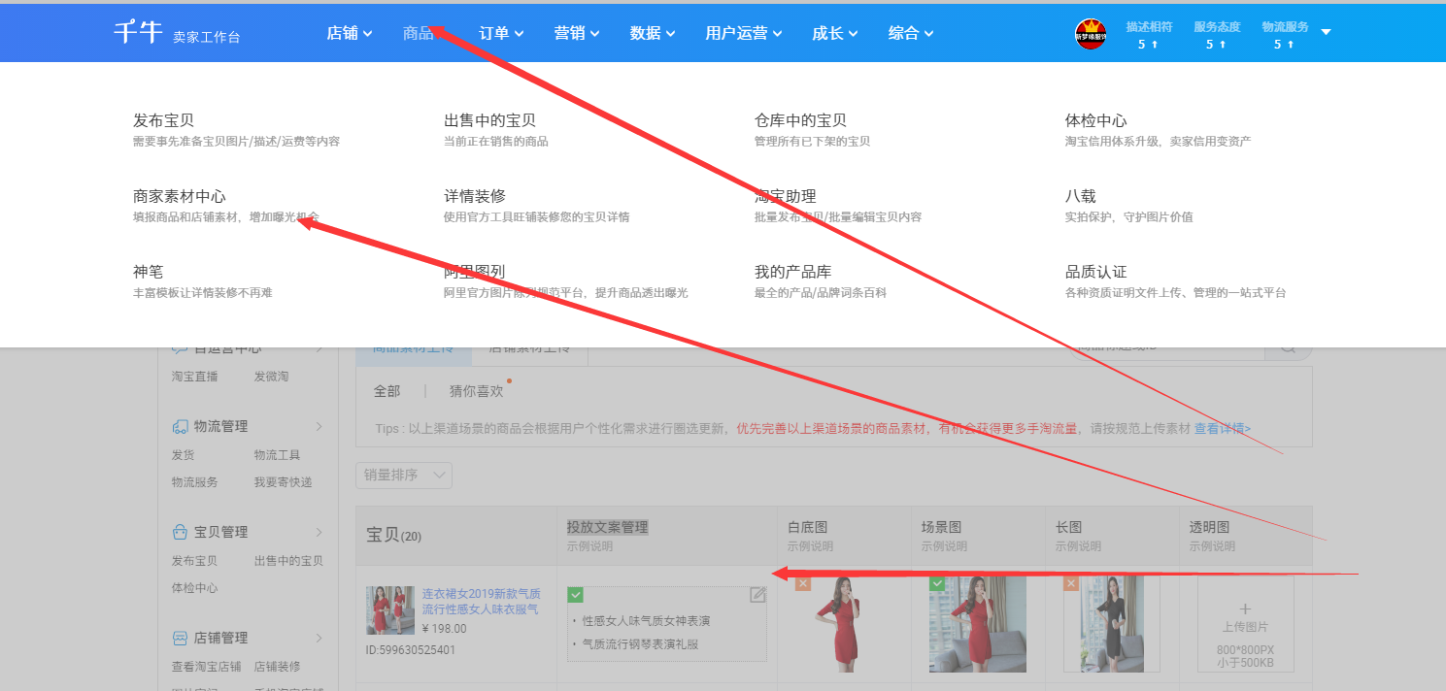Click the 千牛 logo in header
This screenshot has height=691, width=1446.
tap(137, 32)
